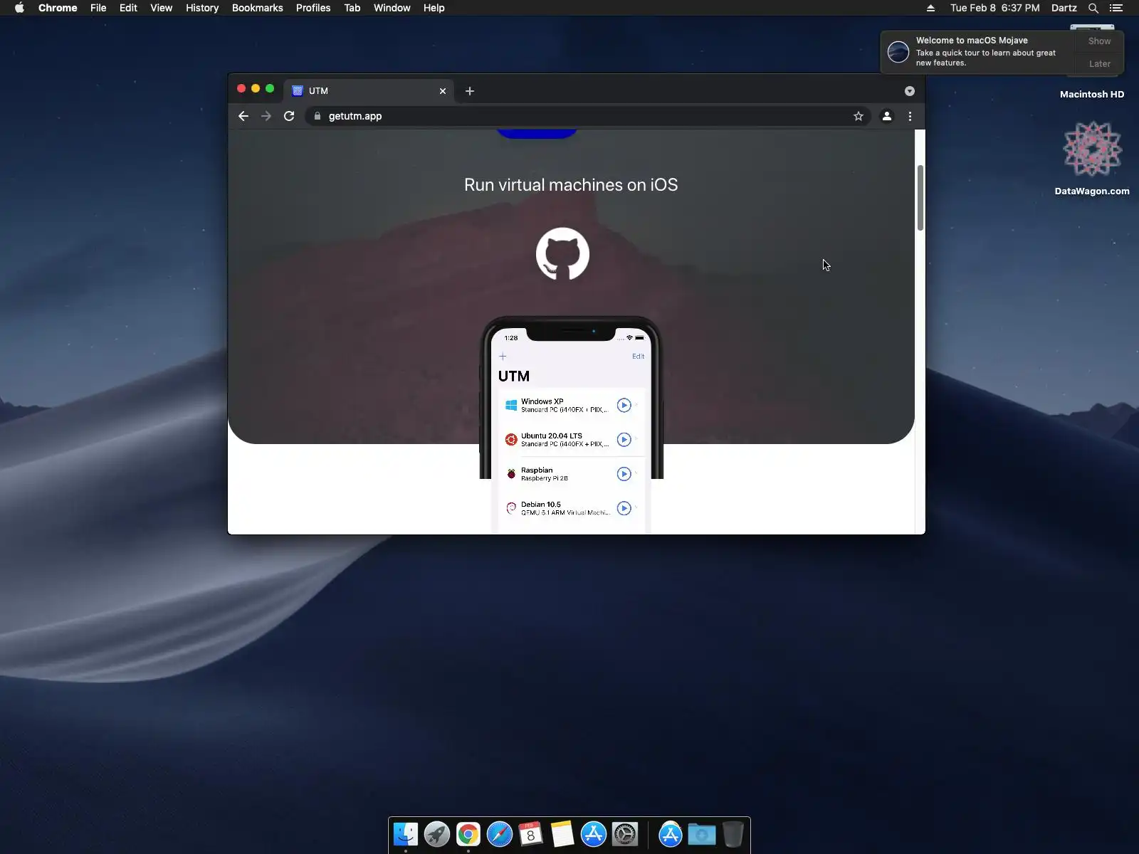The width and height of the screenshot is (1139, 854).
Task: Click the Raspberry Pi logo icon
Action: tap(511, 474)
